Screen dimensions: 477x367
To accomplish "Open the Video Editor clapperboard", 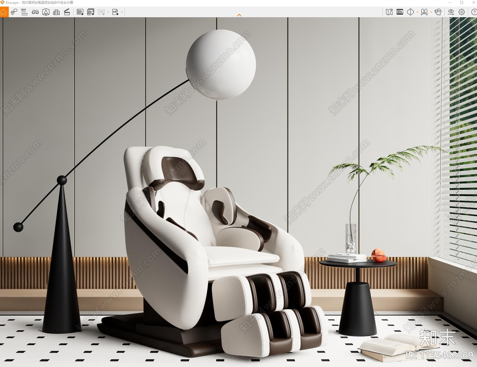I will (67, 12).
